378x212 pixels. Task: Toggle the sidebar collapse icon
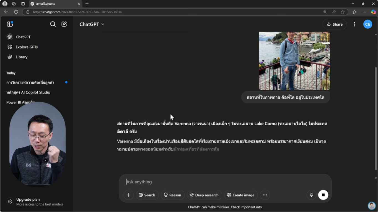coord(10,24)
